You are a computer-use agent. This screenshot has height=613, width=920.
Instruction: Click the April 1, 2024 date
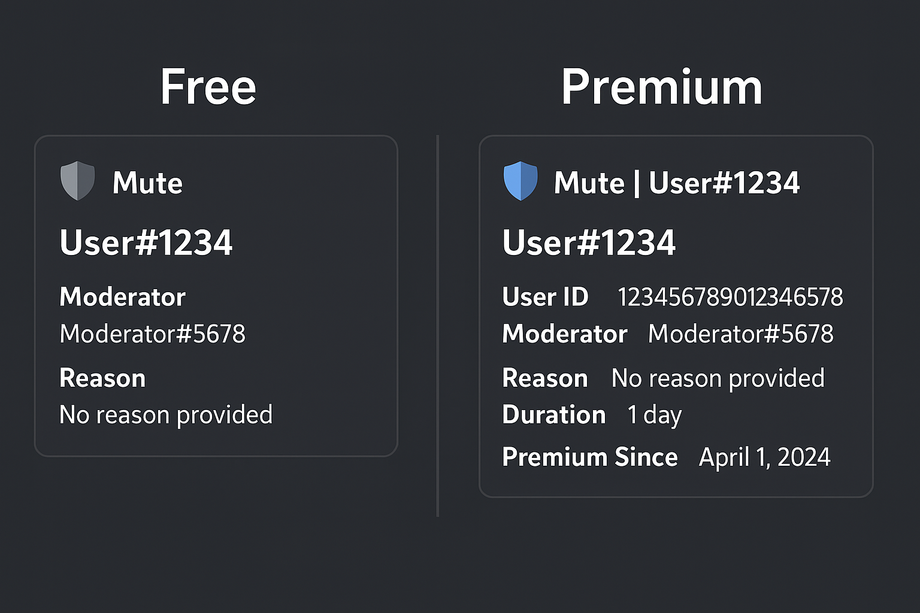[764, 457]
